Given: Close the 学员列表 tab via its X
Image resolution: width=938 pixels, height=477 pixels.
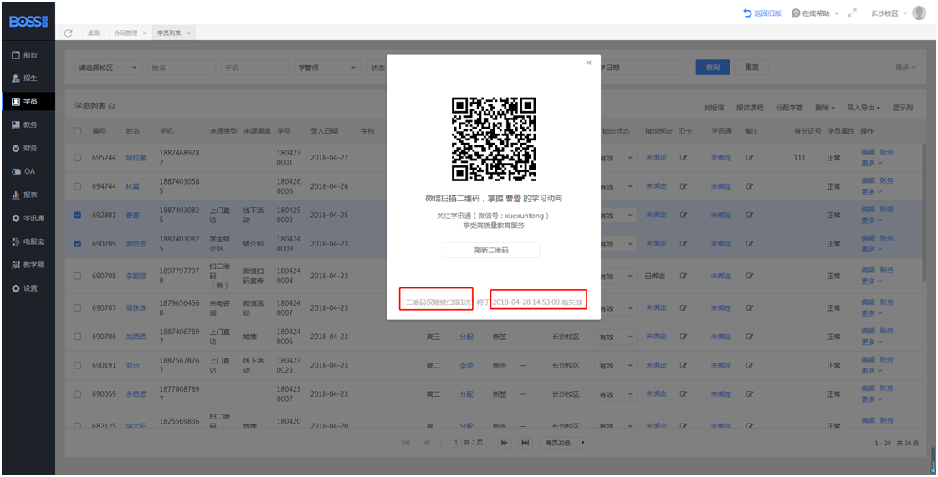Looking at the screenshot, I should click(x=187, y=33).
